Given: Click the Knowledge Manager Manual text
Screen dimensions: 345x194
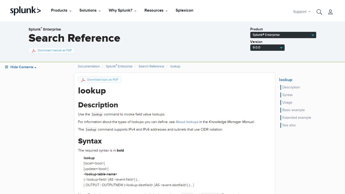Looking at the screenshot, I should 231,122.
